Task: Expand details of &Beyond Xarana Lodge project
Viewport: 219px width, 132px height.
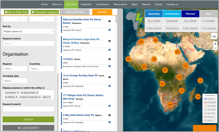Action: coord(109,50)
